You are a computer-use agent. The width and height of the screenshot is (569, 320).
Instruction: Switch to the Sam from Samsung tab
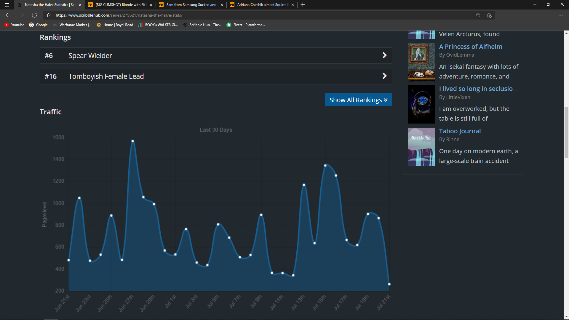[191, 5]
